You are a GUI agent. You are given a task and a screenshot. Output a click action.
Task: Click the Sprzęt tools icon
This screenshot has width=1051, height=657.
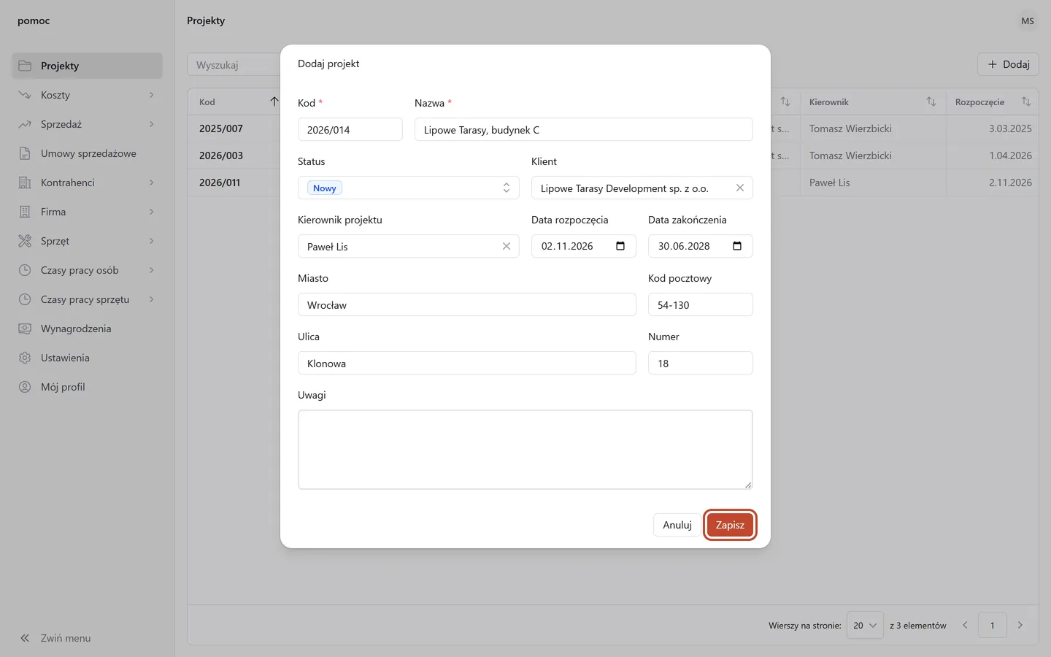[x=25, y=241]
